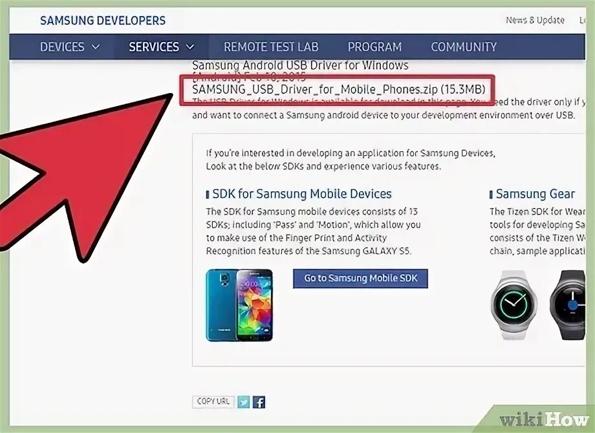This screenshot has width=595, height=433.
Task: Click the Copy URL button
Action: (x=213, y=401)
